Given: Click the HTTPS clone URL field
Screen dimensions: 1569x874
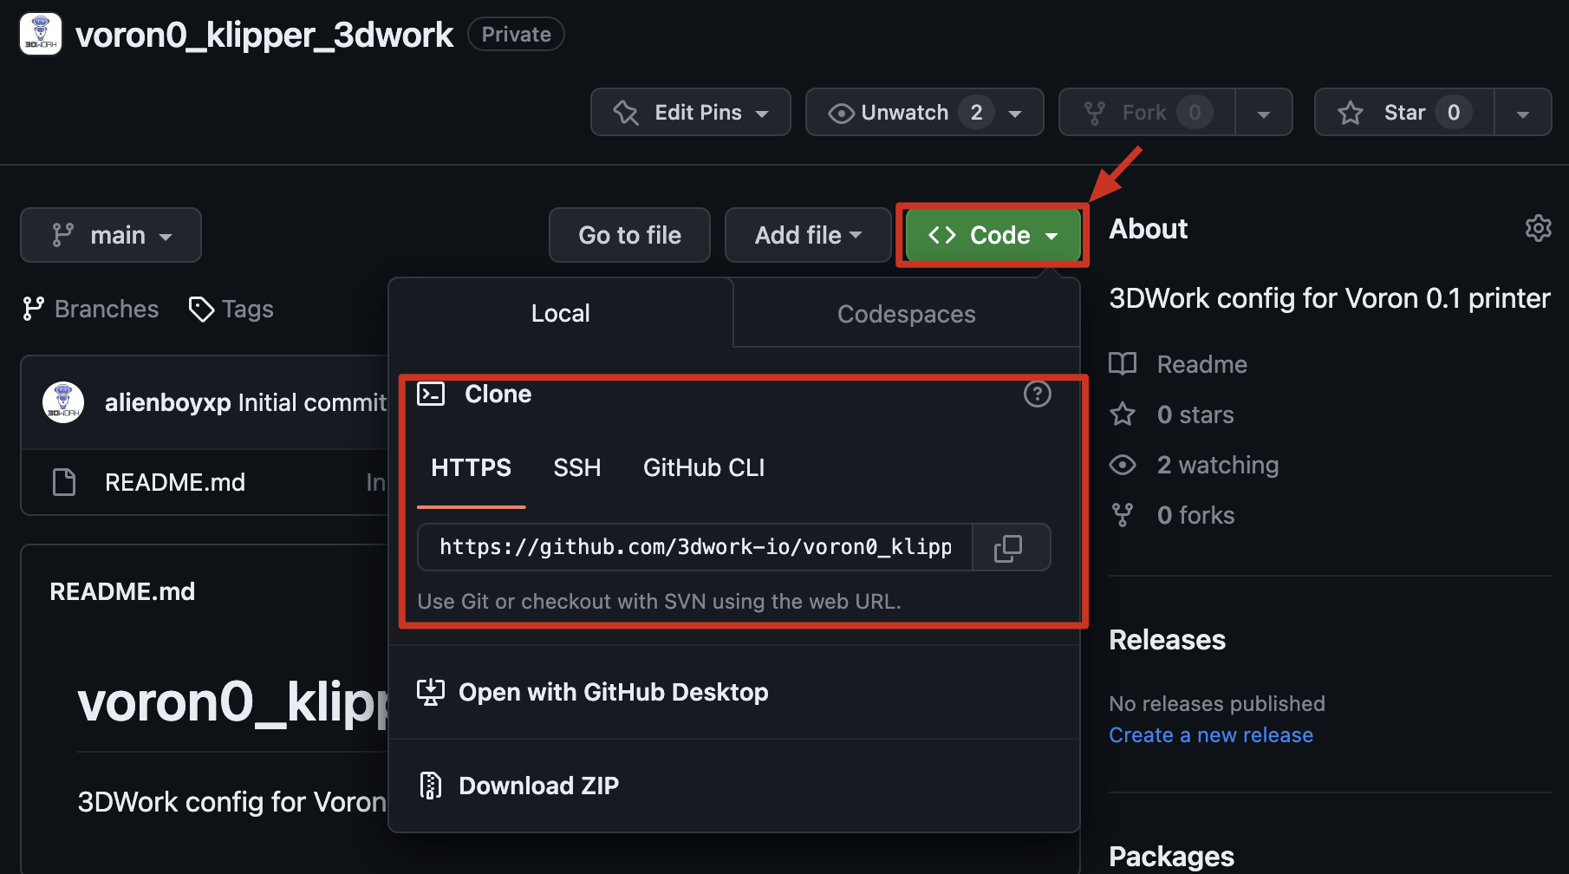Looking at the screenshot, I should click(694, 547).
